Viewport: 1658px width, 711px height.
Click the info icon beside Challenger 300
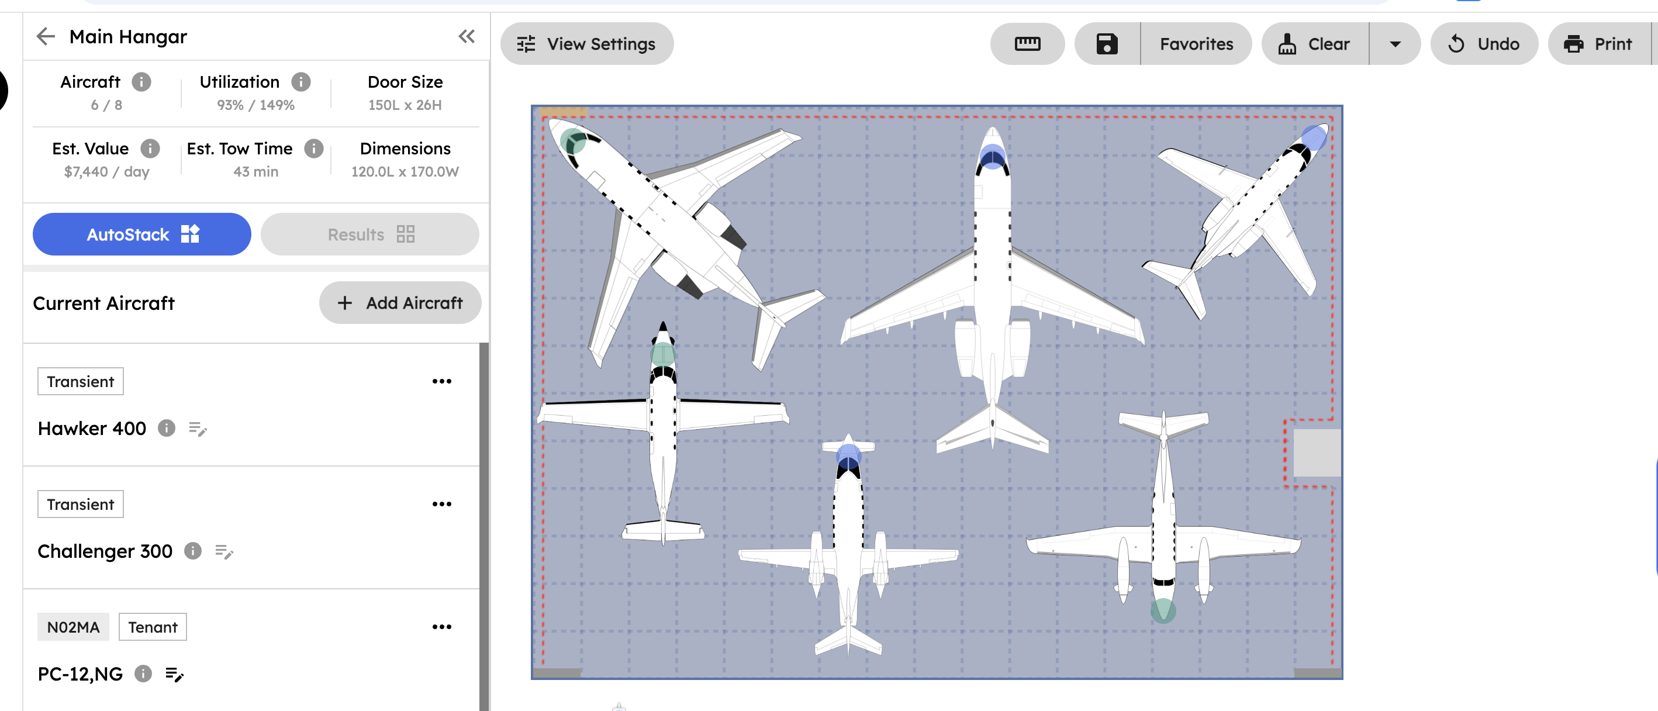point(192,551)
